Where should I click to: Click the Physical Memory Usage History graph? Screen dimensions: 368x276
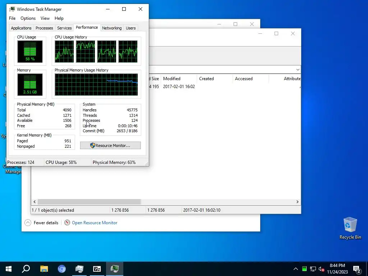pos(96,84)
